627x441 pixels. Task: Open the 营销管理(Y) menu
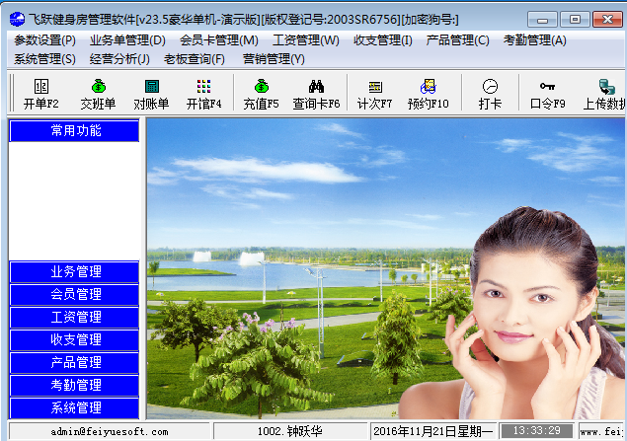(x=274, y=59)
